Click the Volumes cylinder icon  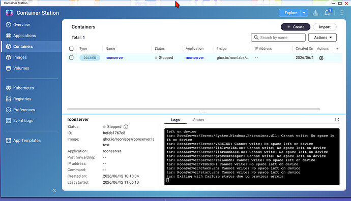click(8, 68)
